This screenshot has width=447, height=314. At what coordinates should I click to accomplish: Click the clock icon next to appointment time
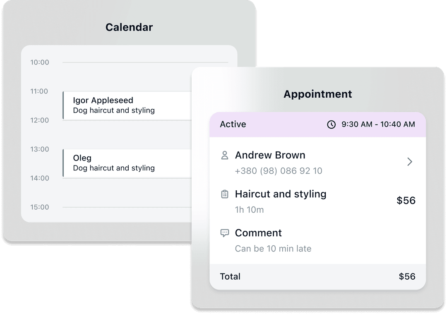(x=332, y=124)
